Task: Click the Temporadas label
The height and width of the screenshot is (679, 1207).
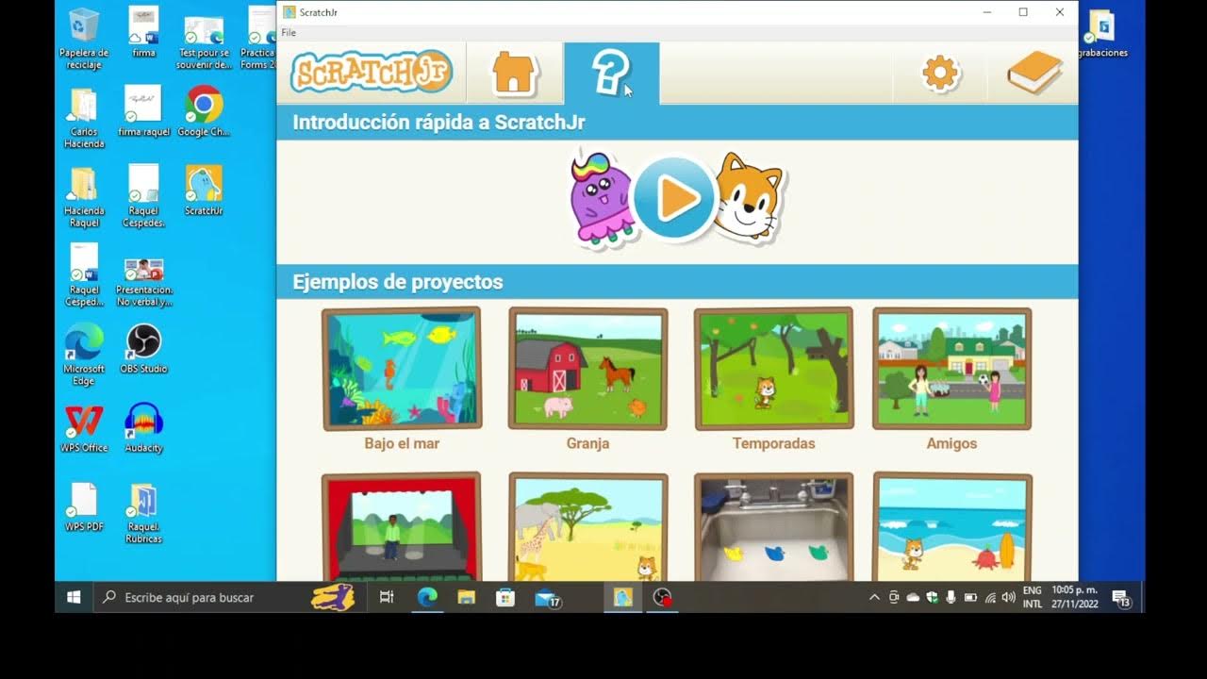Action: pyautogui.click(x=773, y=443)
